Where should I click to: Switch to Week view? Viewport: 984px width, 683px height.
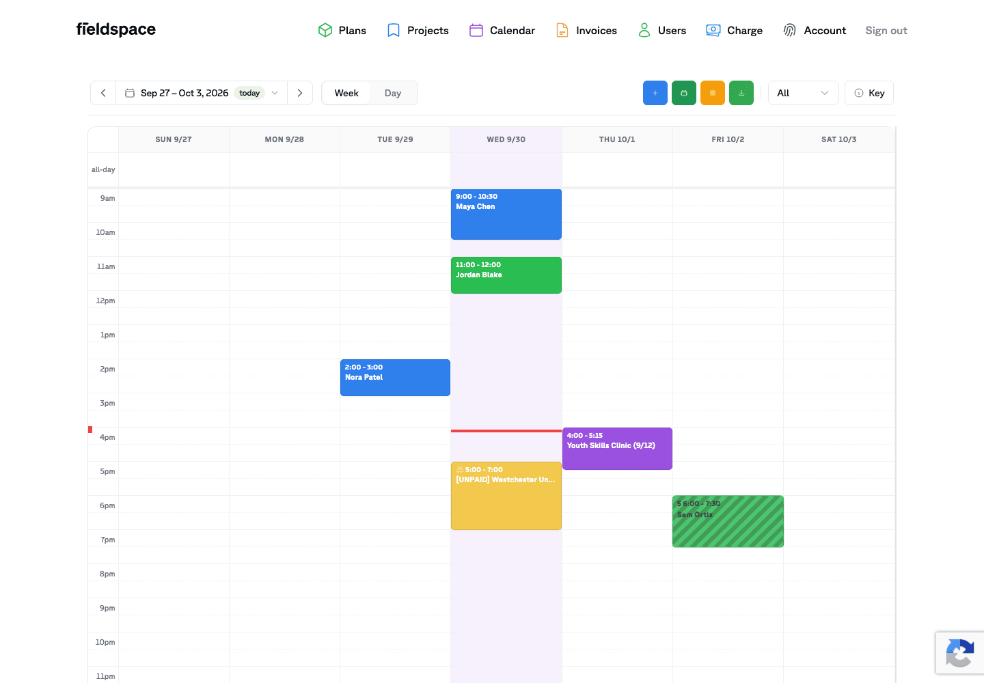[x=346, y=93]
